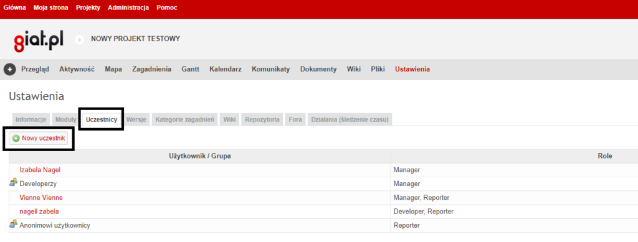The image size is (638, 242).
Task: Go to Moja strona
Action: click(x=51, y=7)
